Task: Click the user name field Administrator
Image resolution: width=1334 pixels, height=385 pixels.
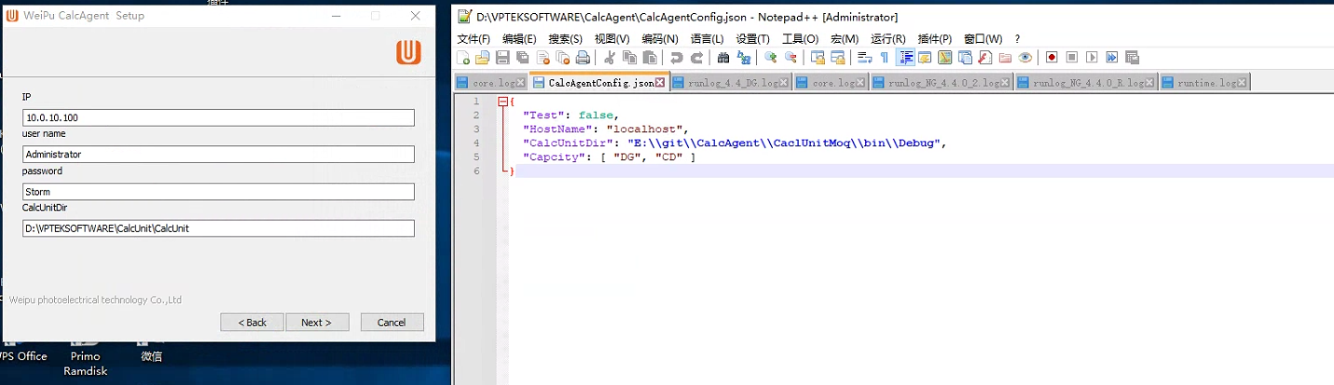Action: pyautogui.click(x=218, y=154)
